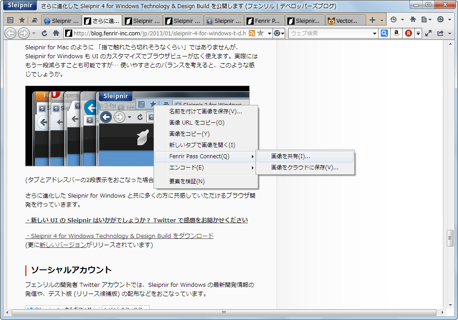Screen dimensions: 458x320
Task: Expand dropdown beside the share icon
Action: [449, 34]
